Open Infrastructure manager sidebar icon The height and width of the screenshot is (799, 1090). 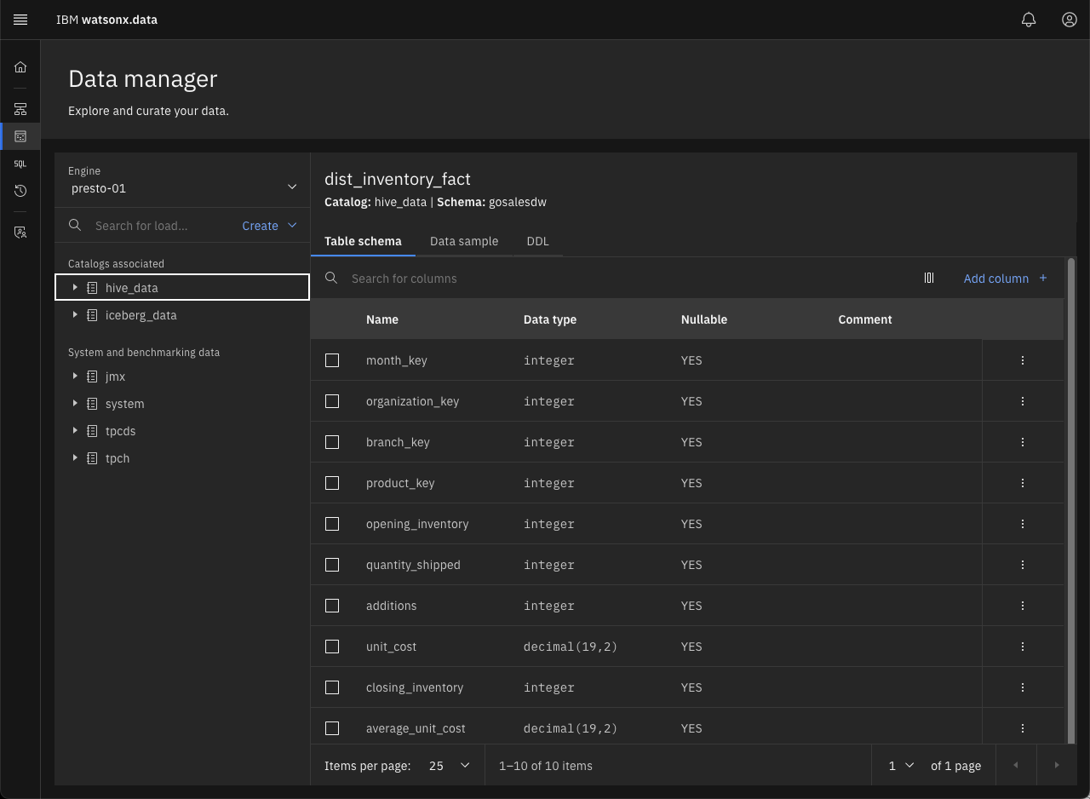(x=20, y=109)
